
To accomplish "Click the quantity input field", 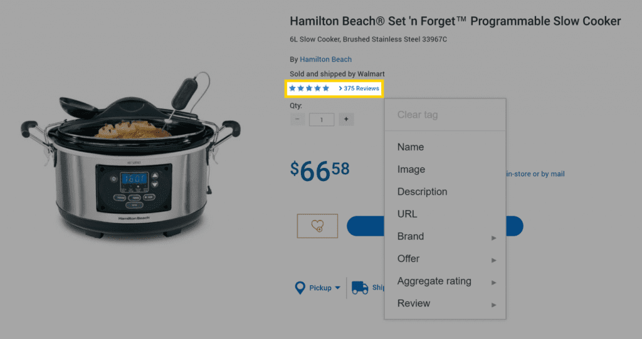I will pyautogui.click(x=322, y=119).
